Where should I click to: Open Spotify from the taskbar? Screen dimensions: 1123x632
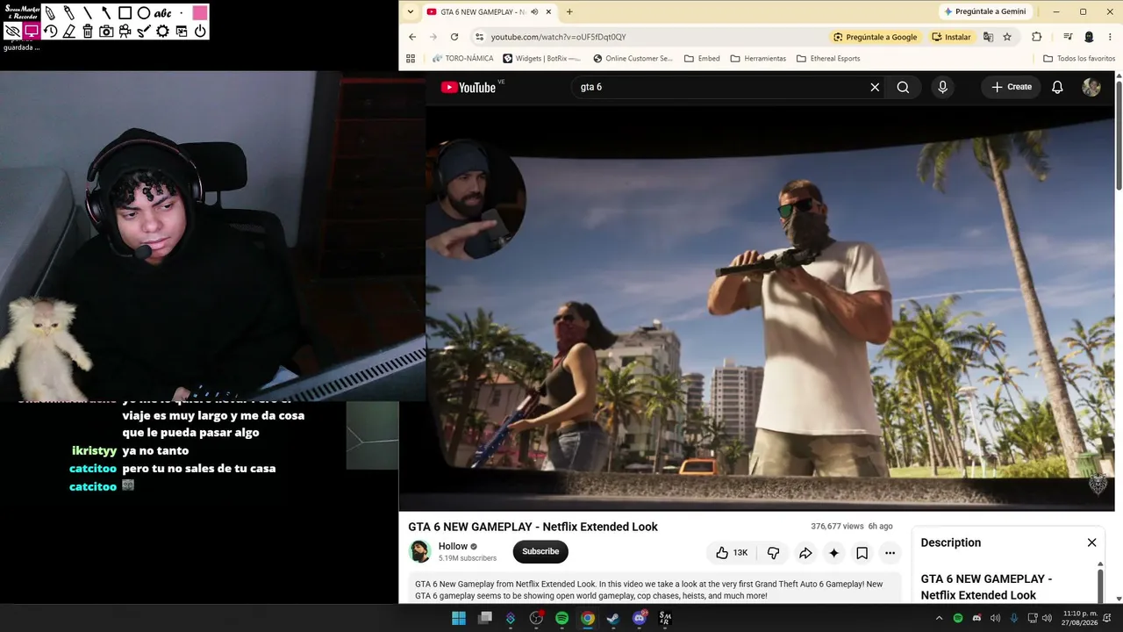[561, 618]
